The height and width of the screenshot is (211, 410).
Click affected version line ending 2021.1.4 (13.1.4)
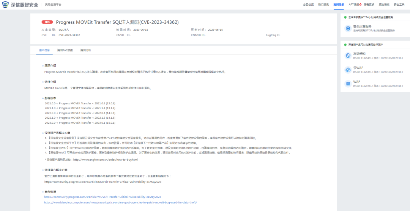[x=80, y=108]
